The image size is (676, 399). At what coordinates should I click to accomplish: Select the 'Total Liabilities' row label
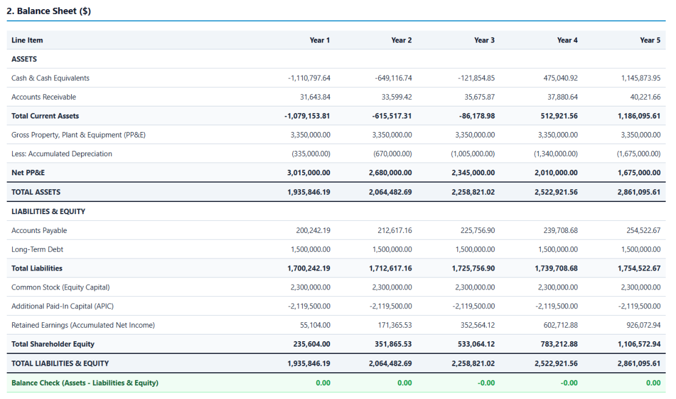pyautogui.click(x=37, y=268)
